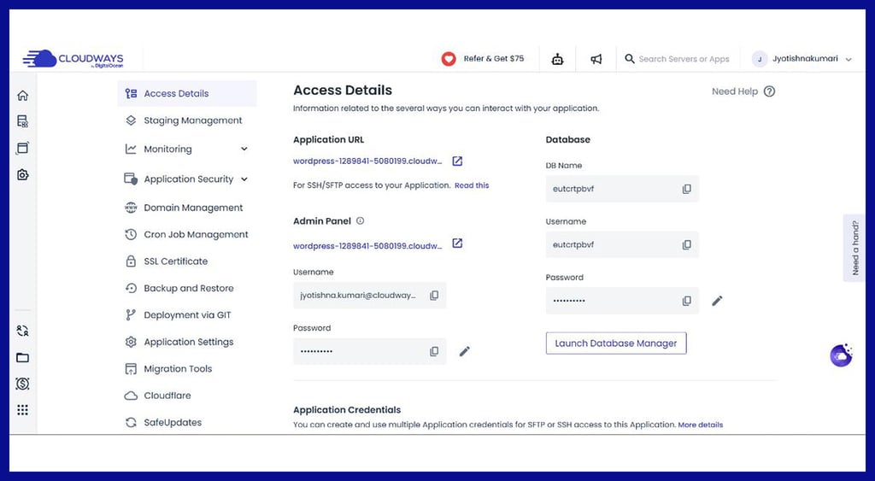875x481 pixels.
Task: Copy the Admin Panel password
Action: tap(434, 351)
